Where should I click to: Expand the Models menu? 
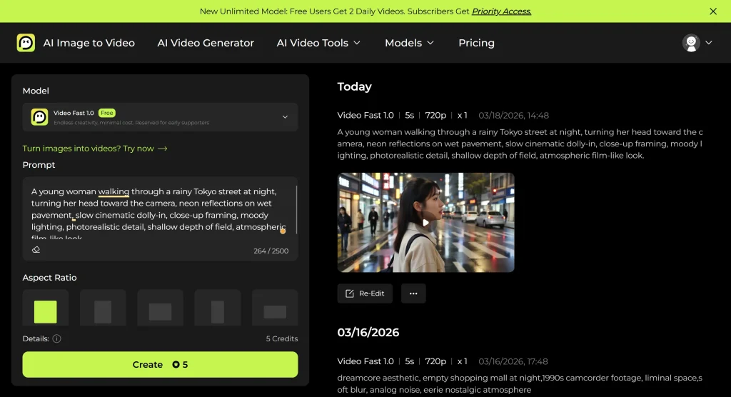409,43
